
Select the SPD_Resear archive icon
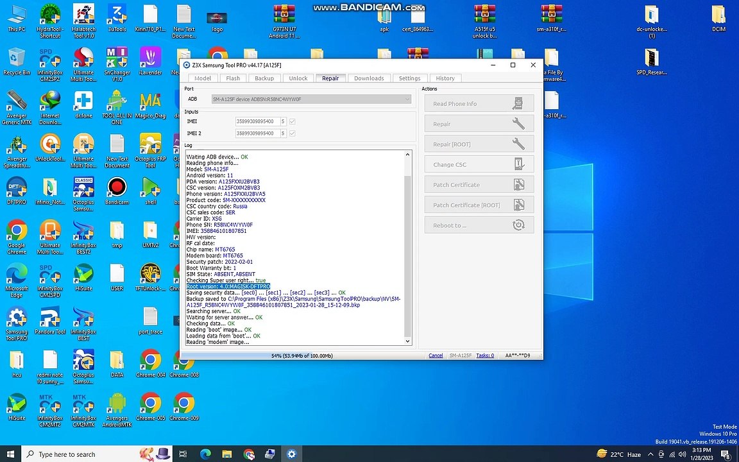652,62
